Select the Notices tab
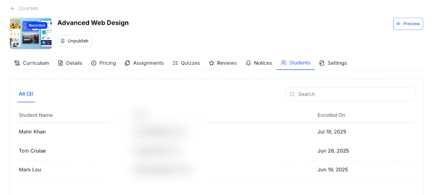 click(259, 63)
